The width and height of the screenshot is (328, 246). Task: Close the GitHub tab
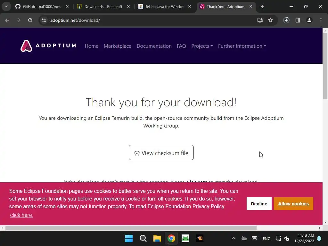(67, 7)
